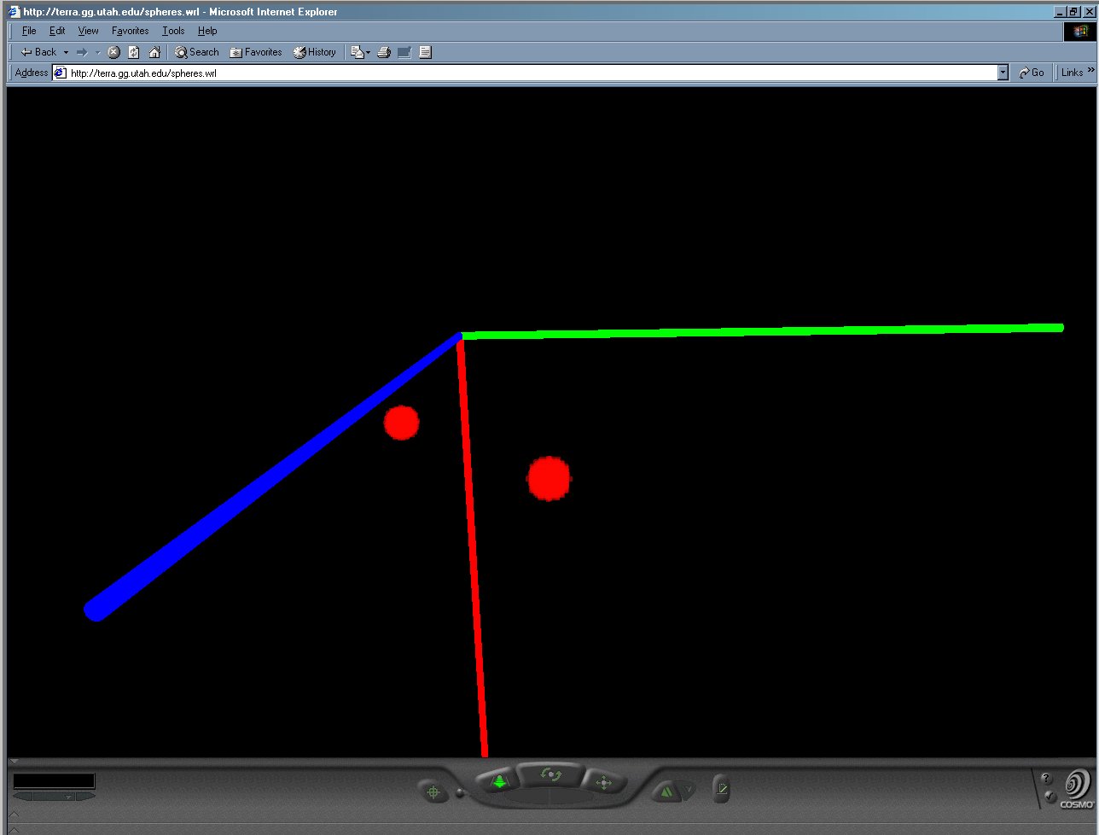Screen dimensions: 1099x835
Task: Click the Print icon in the toolbar
Action: pos(384,52)
